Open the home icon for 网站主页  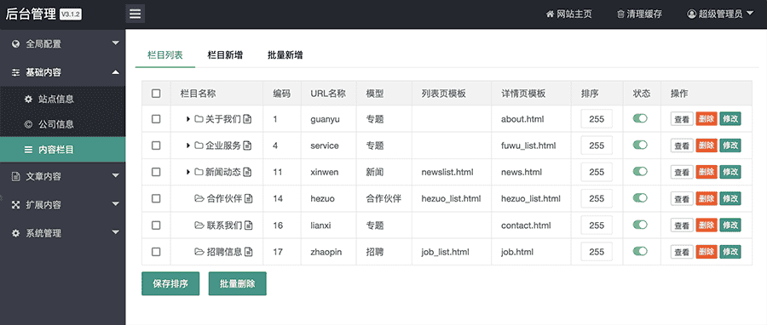click(x=550, y=14)
